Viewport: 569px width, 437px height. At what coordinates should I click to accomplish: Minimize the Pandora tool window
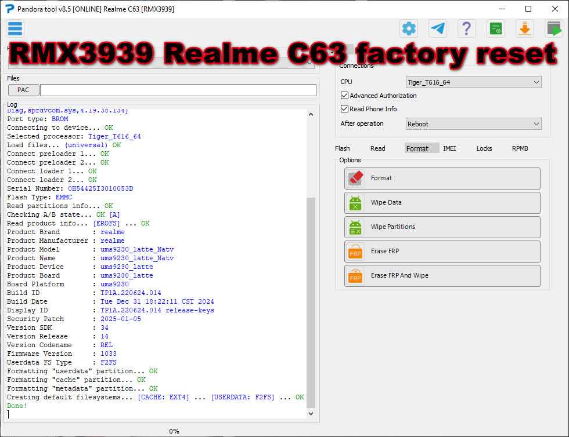(502, 9)
